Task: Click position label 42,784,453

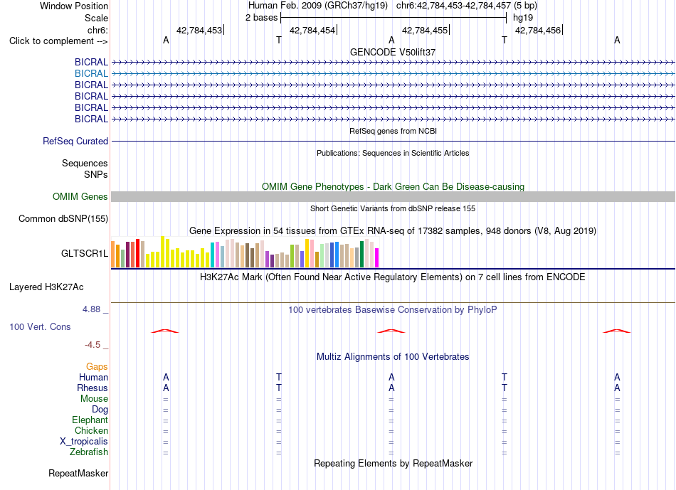Action: [199, 30]
